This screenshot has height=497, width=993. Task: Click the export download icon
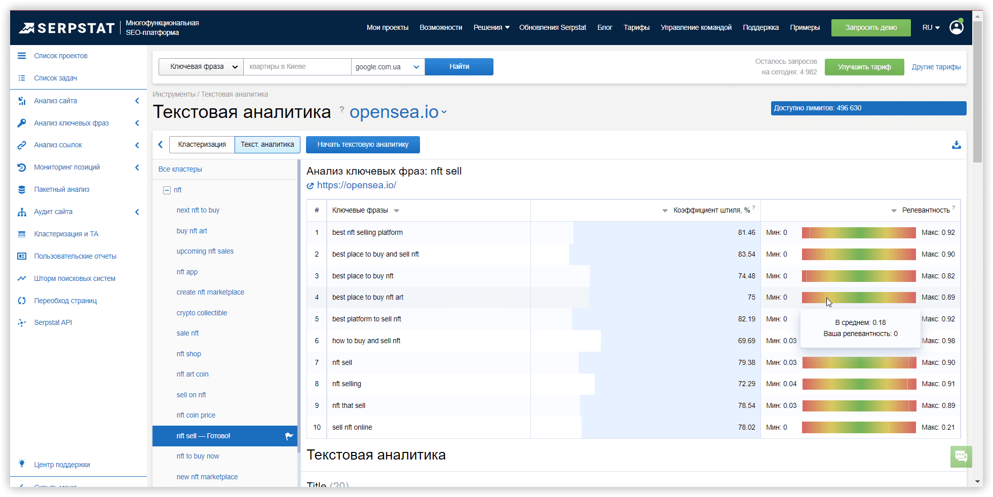coord(956,145)
